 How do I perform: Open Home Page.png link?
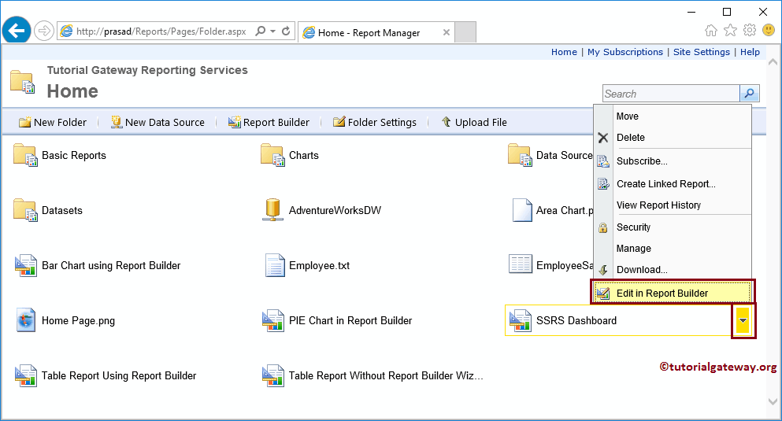tap(78, 321)
